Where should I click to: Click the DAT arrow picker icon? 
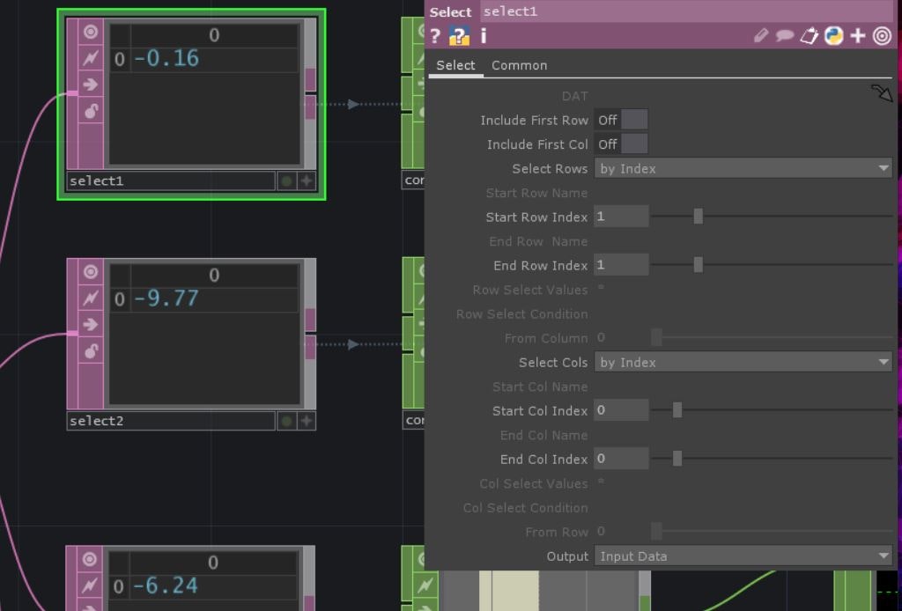(x=881, y=93)
